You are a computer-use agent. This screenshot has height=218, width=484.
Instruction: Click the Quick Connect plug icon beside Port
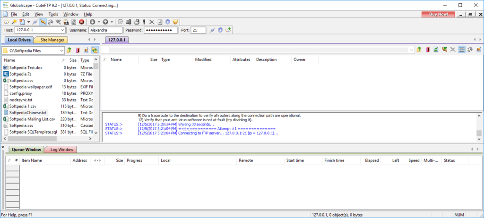tap(213, 30)
